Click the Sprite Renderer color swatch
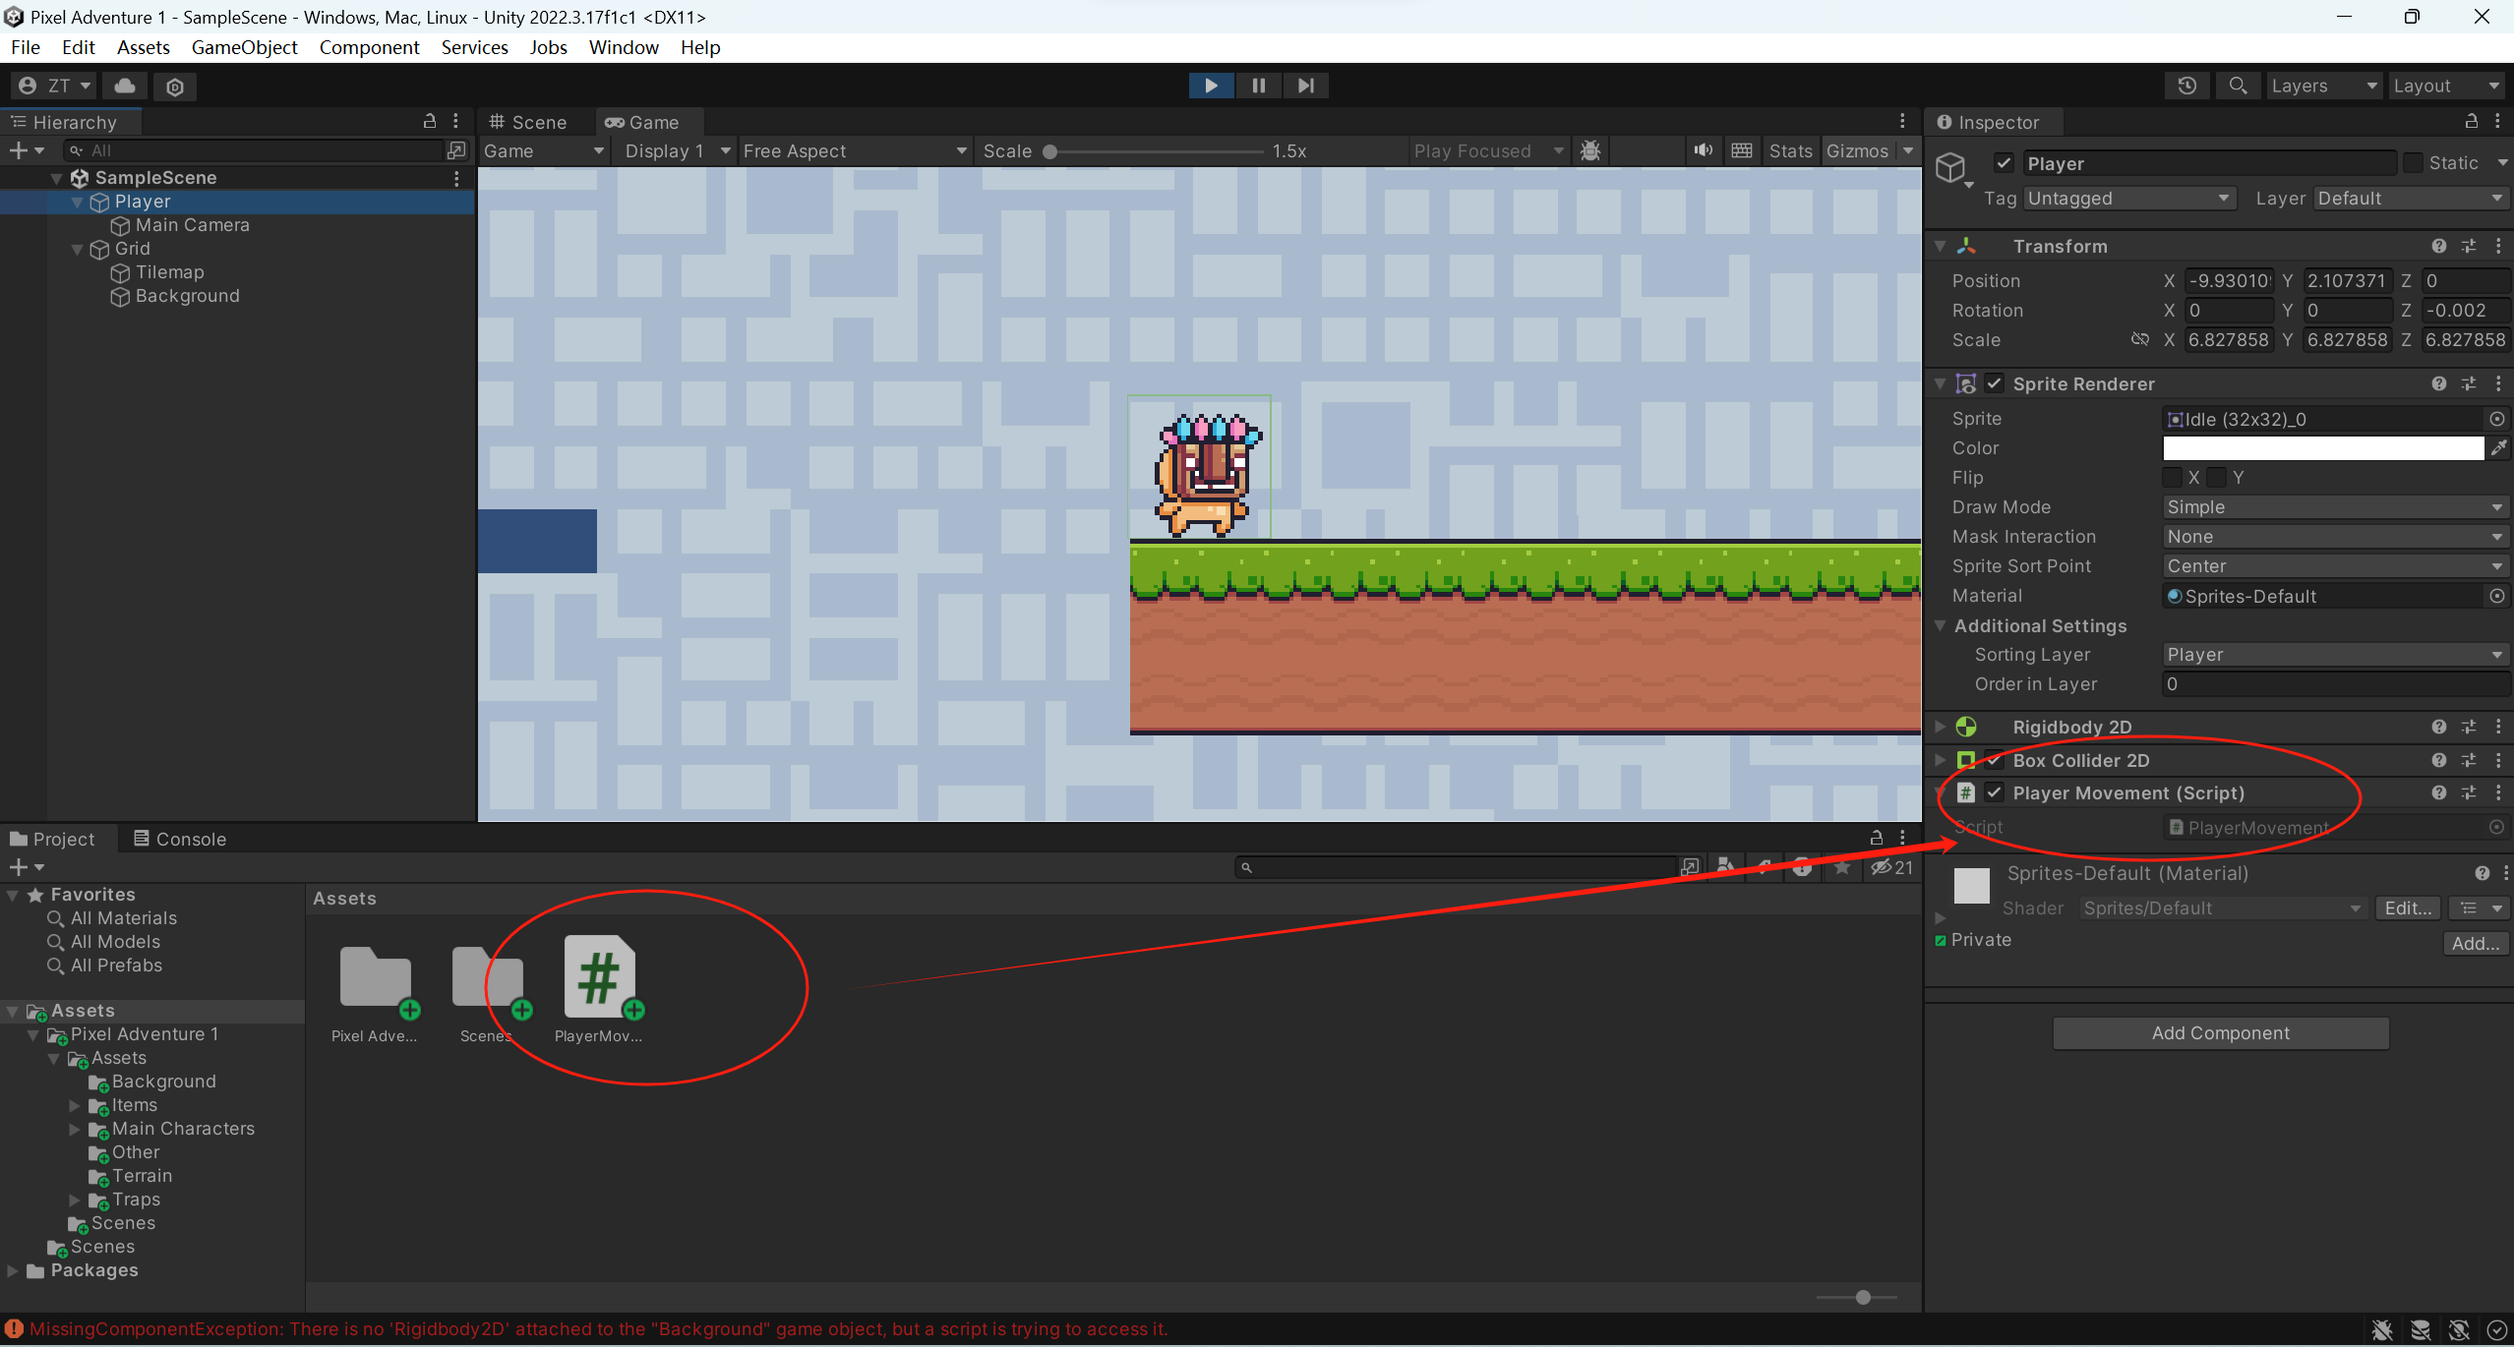This screenshot has height=1347, width=2514. [2321, 448]
